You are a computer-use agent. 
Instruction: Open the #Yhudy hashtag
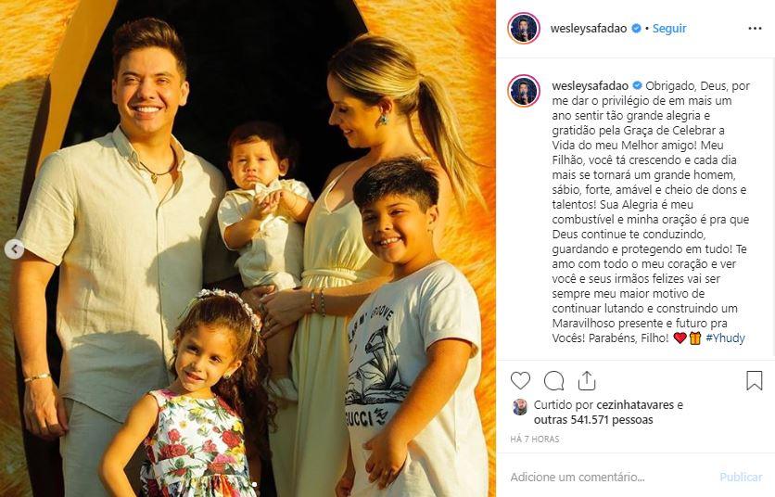coord(725,338)
